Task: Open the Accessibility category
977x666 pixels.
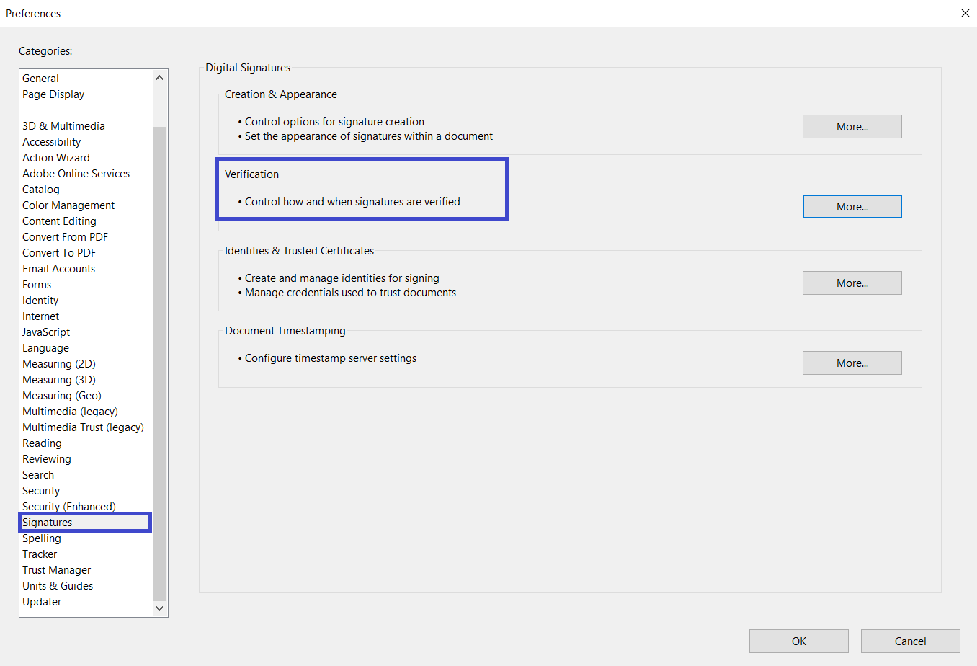Action: (x=52, y=142)
